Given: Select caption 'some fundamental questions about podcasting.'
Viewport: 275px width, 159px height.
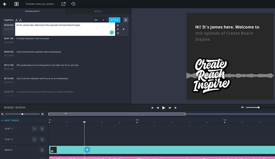Looking at the screenshot, I should coord(39,52).
